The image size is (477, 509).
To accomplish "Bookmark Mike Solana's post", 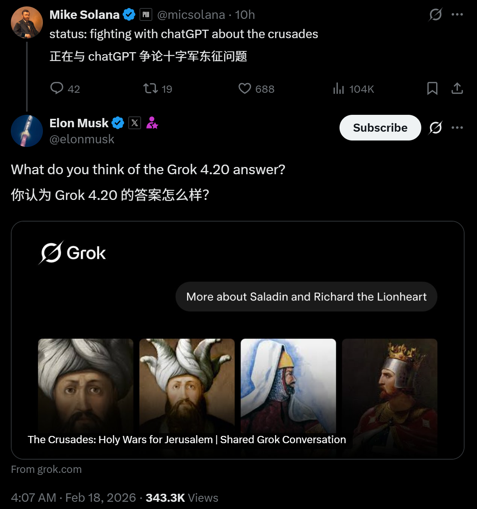I will 432,88.
